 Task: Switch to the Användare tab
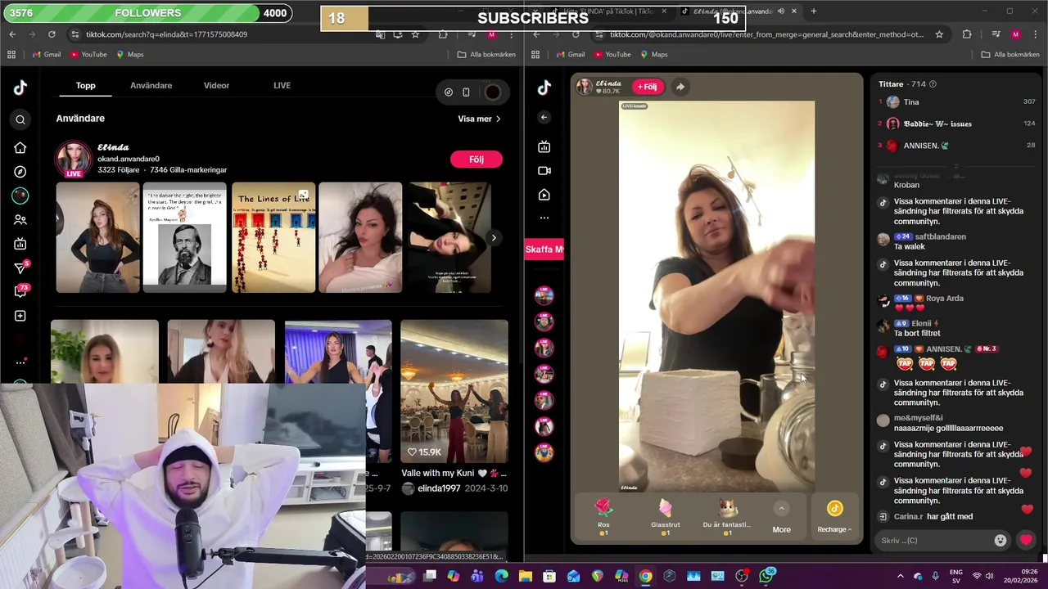(x=151, y=86)
